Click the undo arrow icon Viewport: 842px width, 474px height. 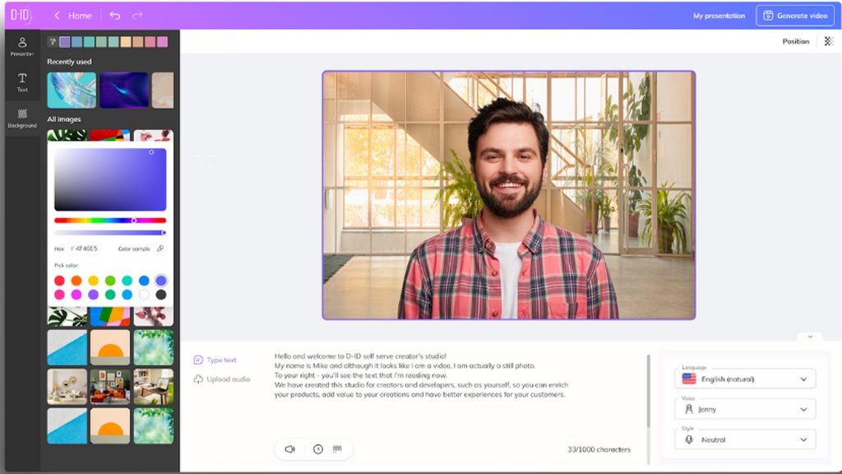coord(114,16)
